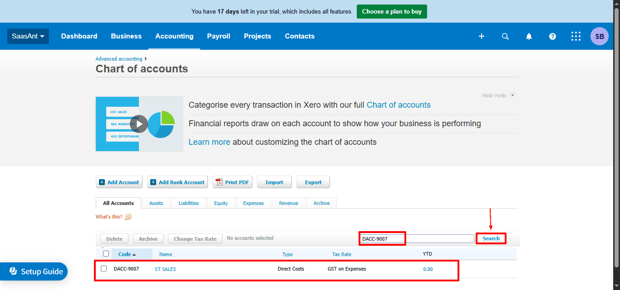Viewport: 620px width, 290px height.
Task: Sort by the Name column header
Action: point(166,254)
